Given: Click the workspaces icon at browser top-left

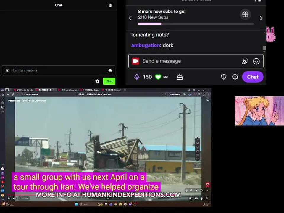Looking at the screenshot, I should [x=7, y=90].
